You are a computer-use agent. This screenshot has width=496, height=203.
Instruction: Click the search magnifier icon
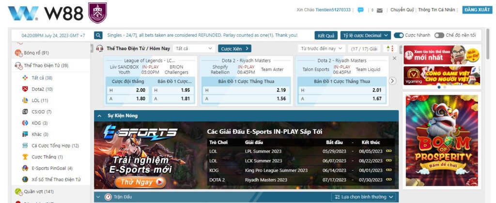(98, 35)
